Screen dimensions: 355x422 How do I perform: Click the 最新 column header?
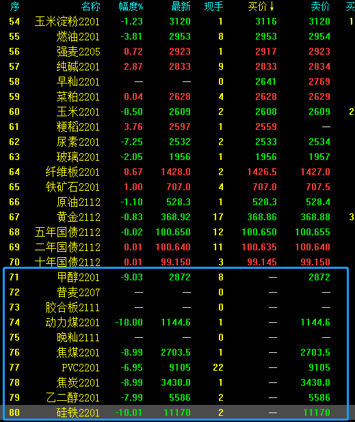181,6
